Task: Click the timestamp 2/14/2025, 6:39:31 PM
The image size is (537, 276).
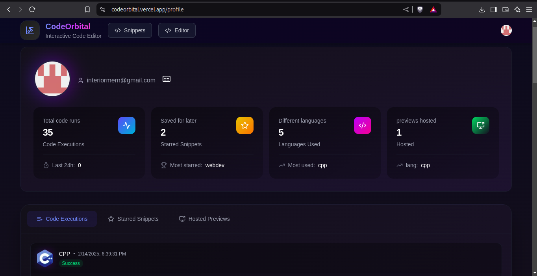Action: (102, 254)
